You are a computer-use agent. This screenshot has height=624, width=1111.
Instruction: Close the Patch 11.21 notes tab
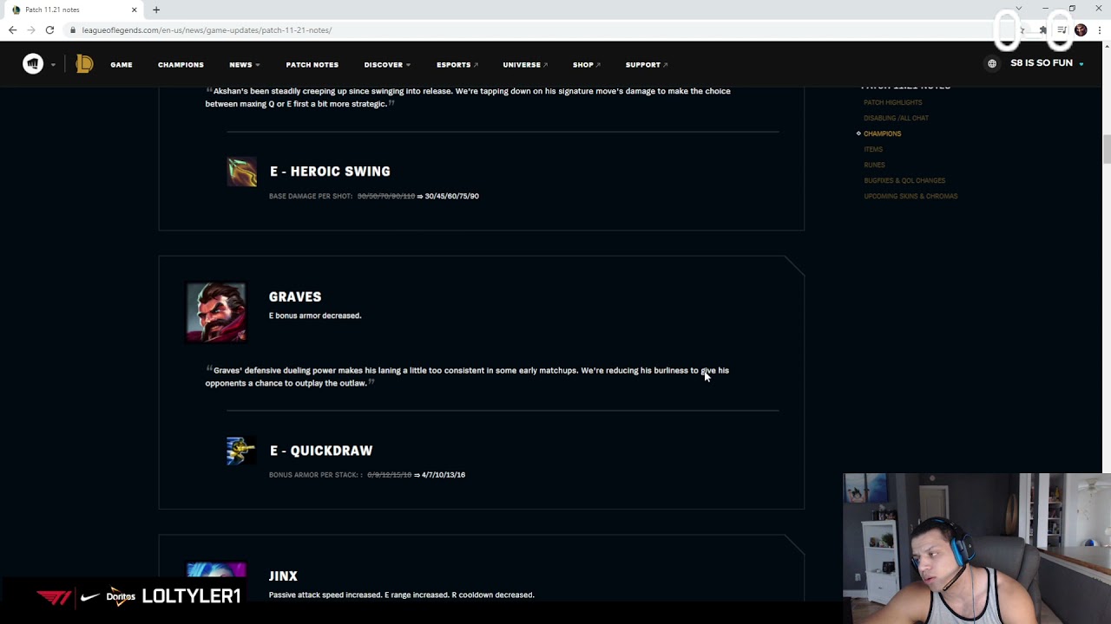134,10
